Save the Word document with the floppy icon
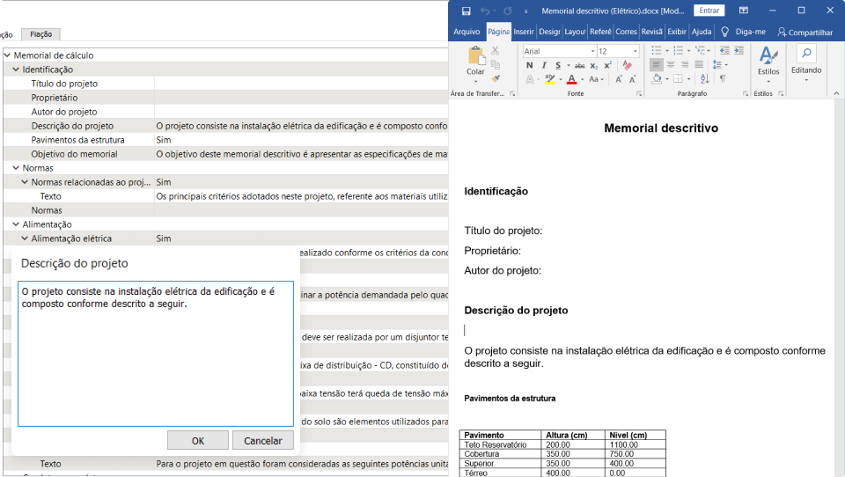This screenshot has height=477, width=845. [467, 11]
